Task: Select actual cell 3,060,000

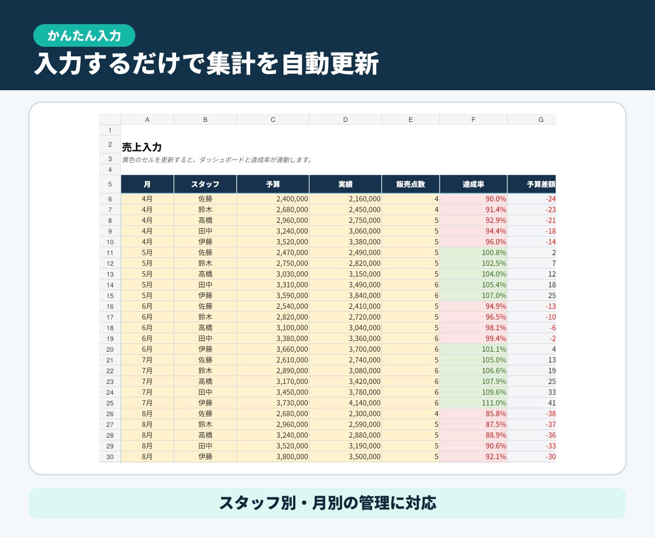Action: pyautogui.click(x=345, y=231)
